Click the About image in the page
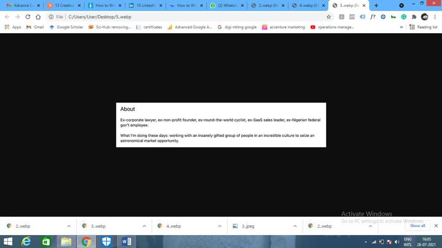442x248 pixels. (221, 125)
